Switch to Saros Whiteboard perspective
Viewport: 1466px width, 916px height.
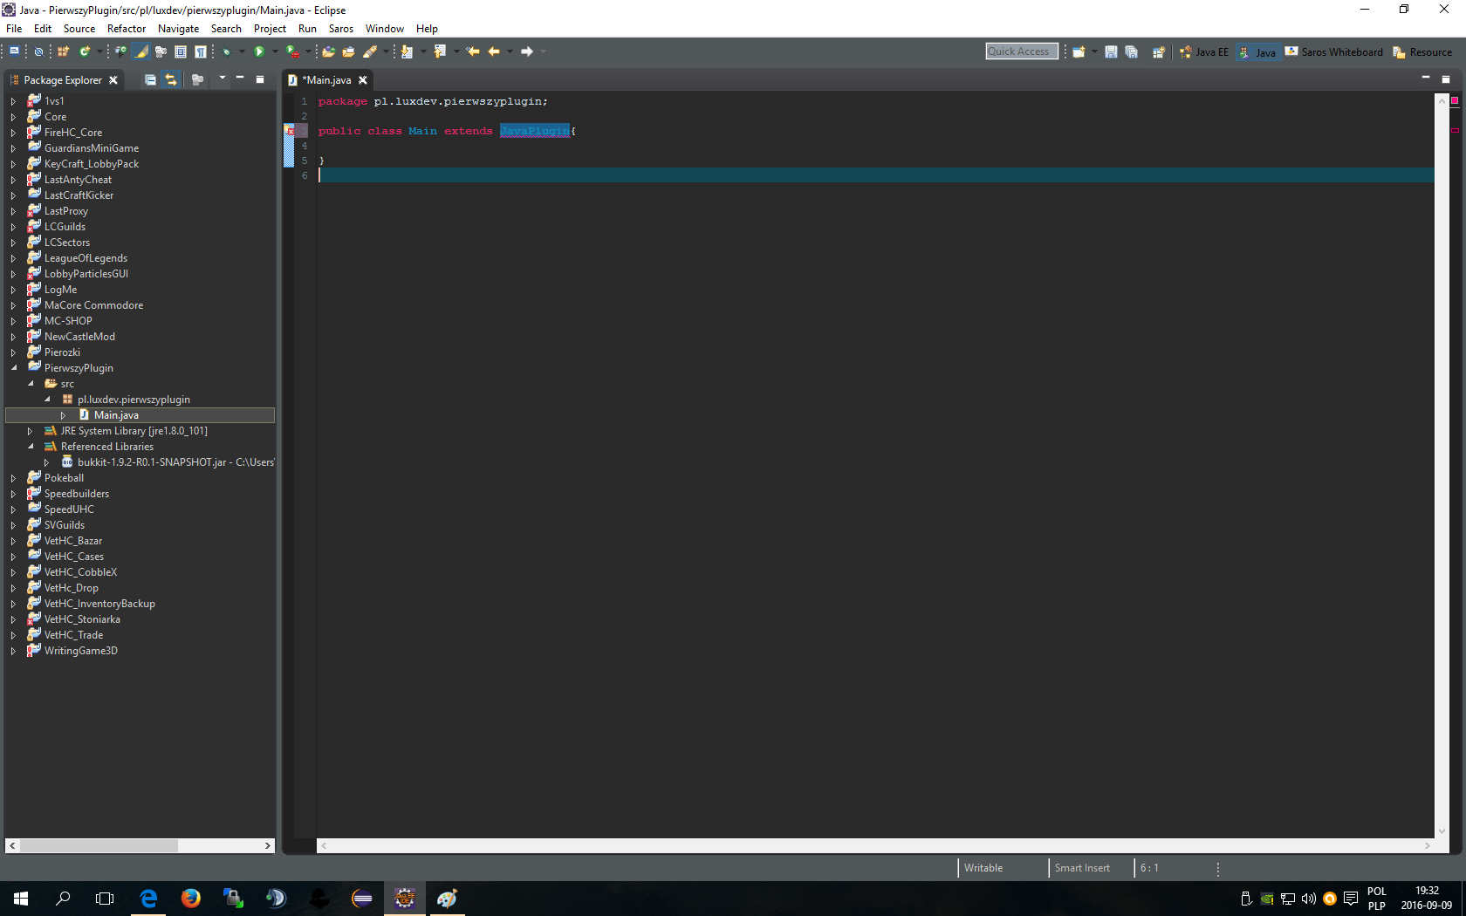(x=1334, y=52)
